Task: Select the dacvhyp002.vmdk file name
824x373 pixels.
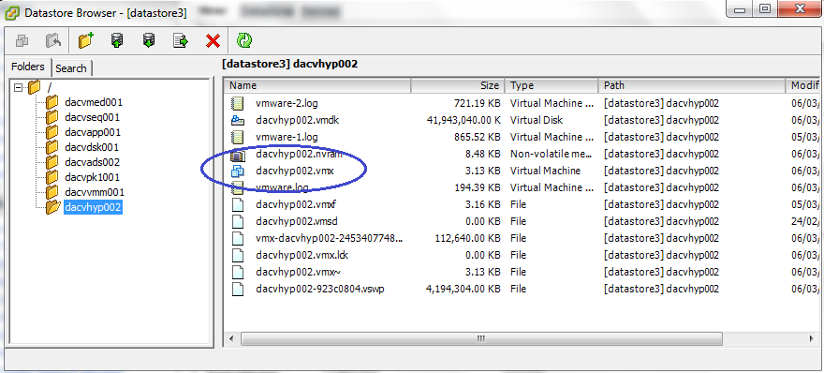Action: pyautogui.click(x=298, y=120)
